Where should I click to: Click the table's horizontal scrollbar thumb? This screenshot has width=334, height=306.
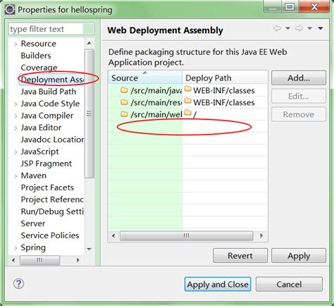point(187,235)
